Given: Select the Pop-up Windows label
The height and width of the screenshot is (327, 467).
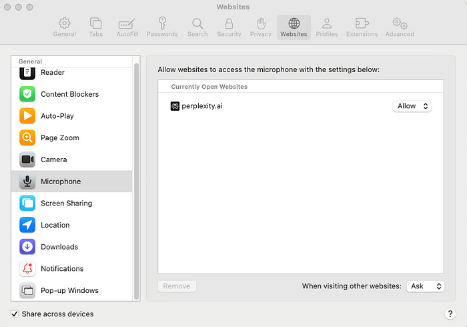Looking at the screenshot, I should point(69,290).
